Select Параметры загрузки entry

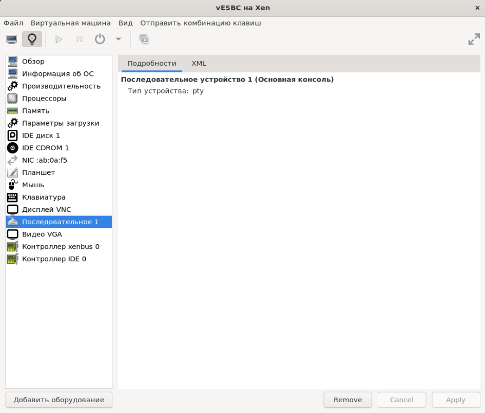pos(59,123)
